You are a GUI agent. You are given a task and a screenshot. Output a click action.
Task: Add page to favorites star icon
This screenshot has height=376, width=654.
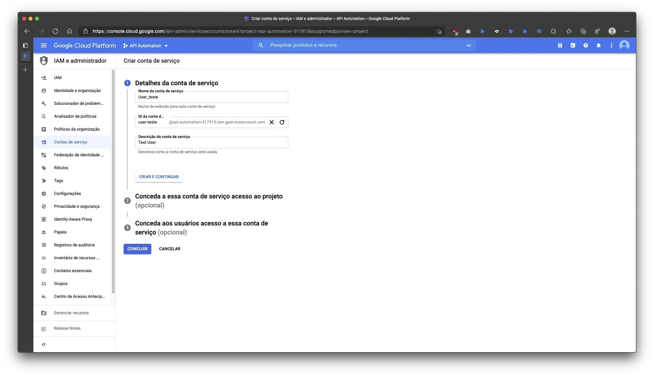439,31
